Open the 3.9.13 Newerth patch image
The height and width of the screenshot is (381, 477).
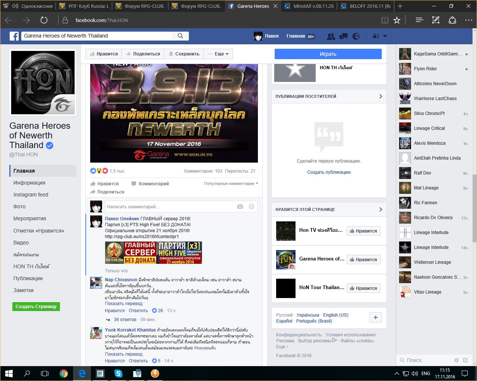pos(174,113)
